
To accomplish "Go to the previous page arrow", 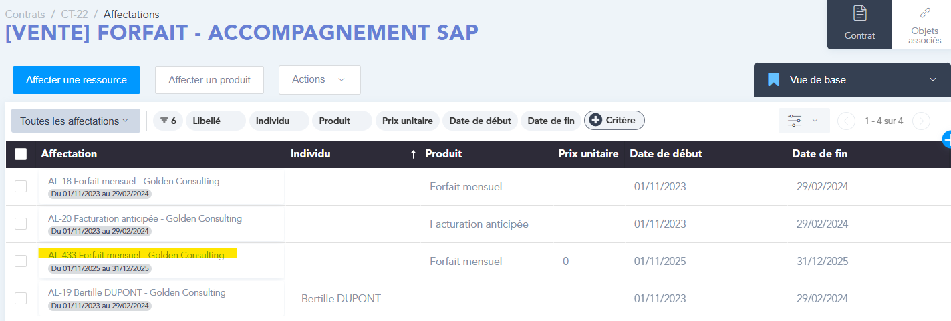I will coord(846,121).
